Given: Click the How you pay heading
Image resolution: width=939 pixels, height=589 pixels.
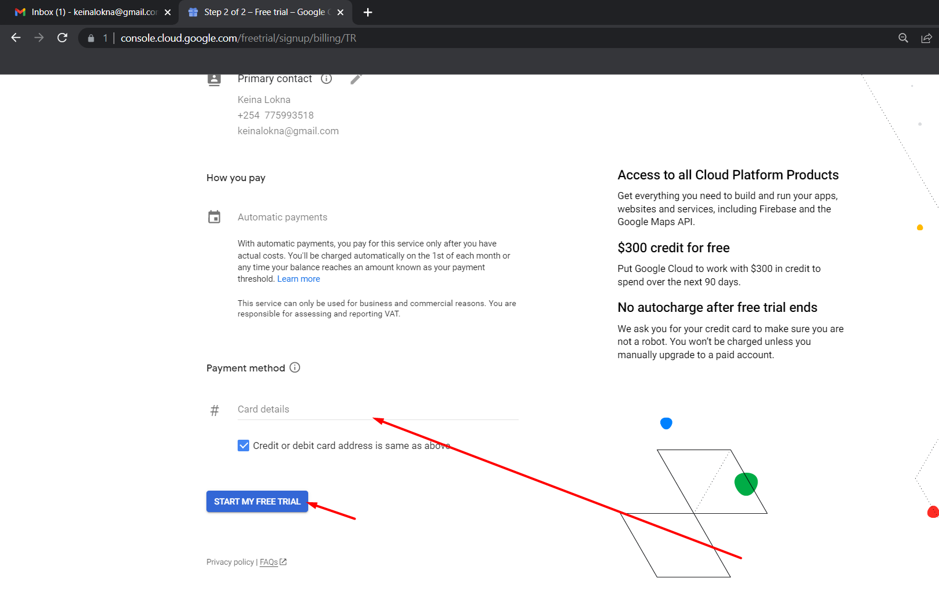Looking at the screenshot, I should click(236, 178).
